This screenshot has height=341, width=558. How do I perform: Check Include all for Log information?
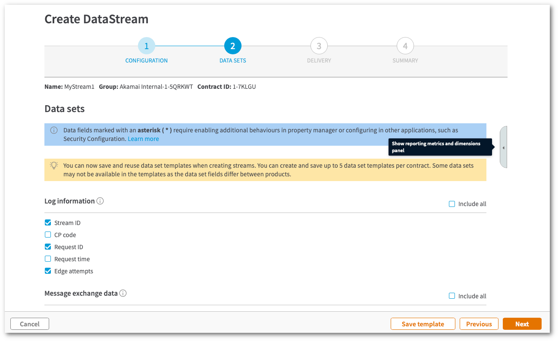(x=452, y=204)
